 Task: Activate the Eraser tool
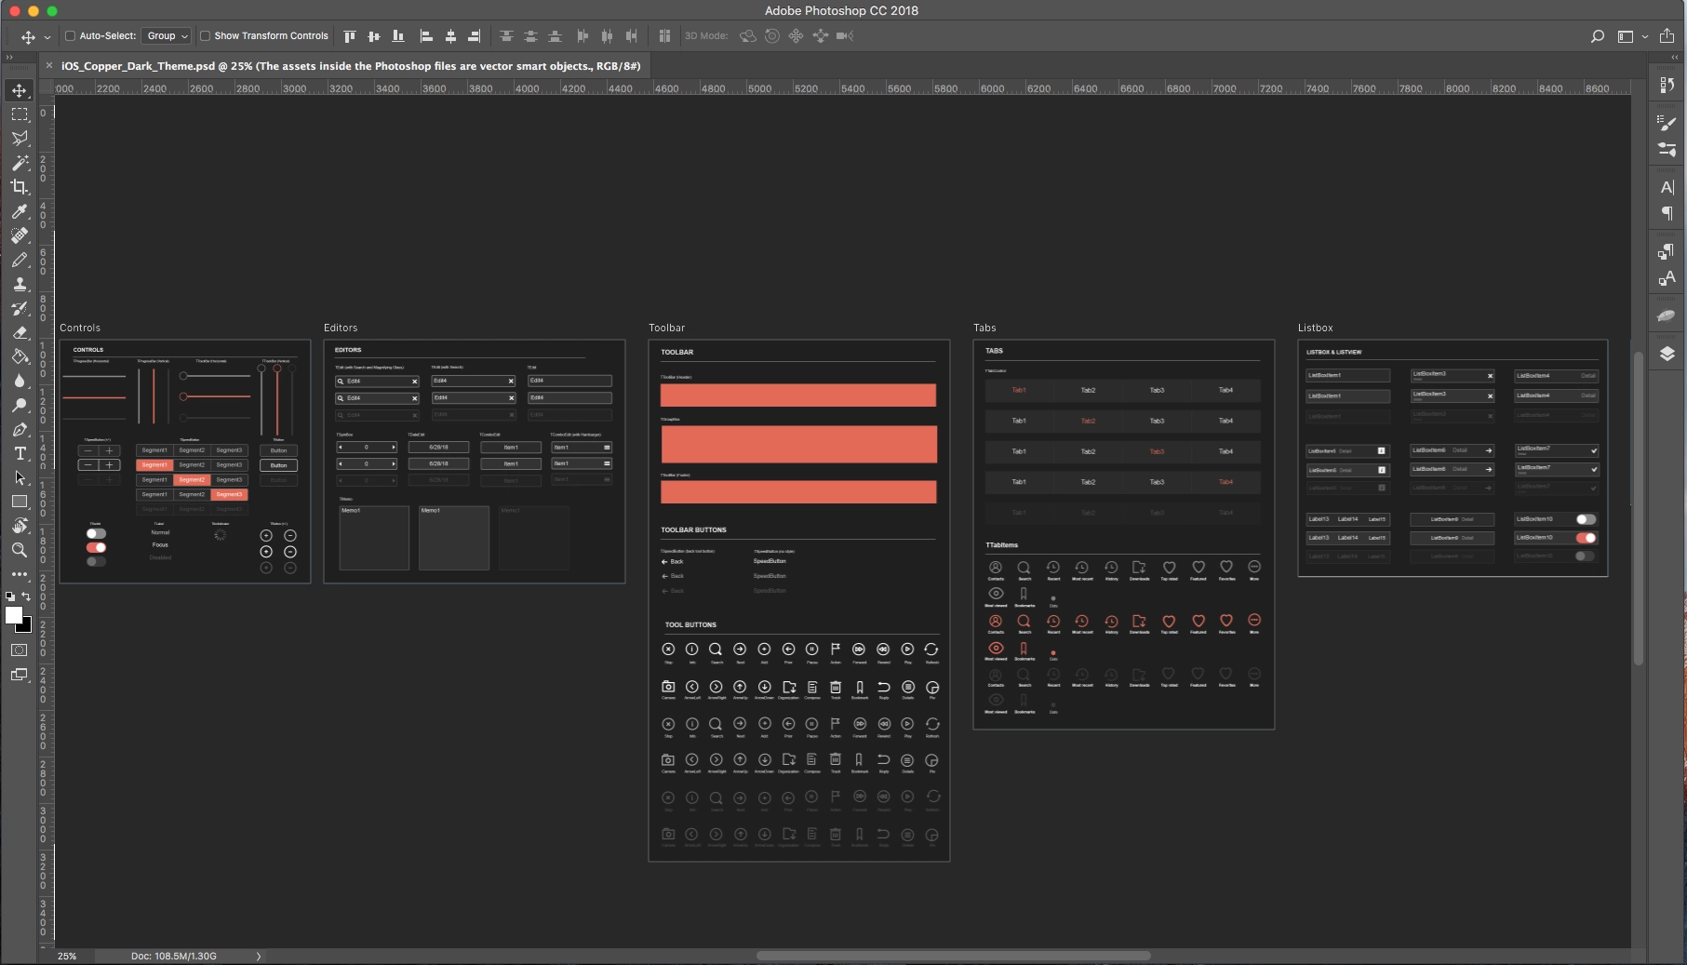(20, 332)
